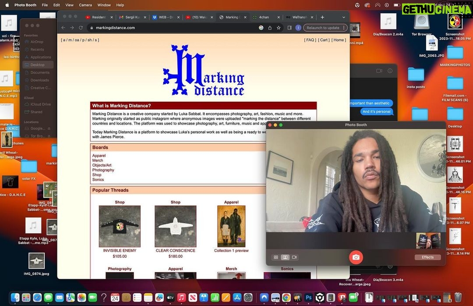473x306 pixels.
Task: Go forward in the Chrome browser
Action: [72, 28]
